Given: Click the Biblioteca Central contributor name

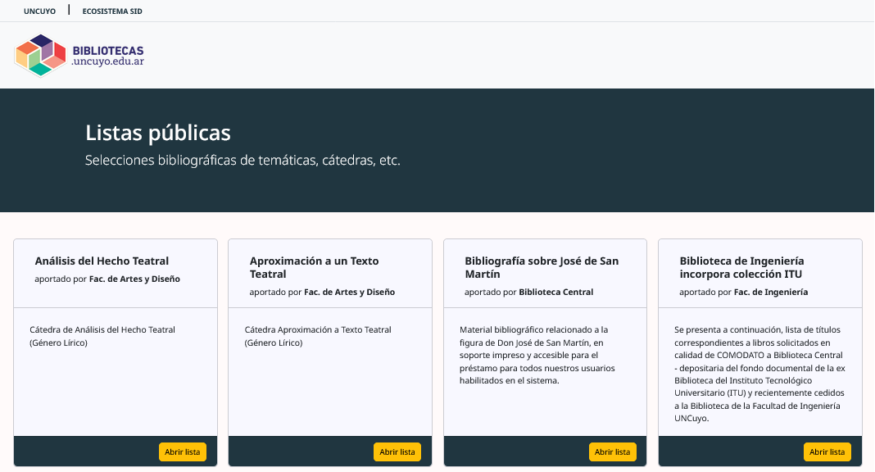Looking at the screenshot, I should tap(555, 292).
